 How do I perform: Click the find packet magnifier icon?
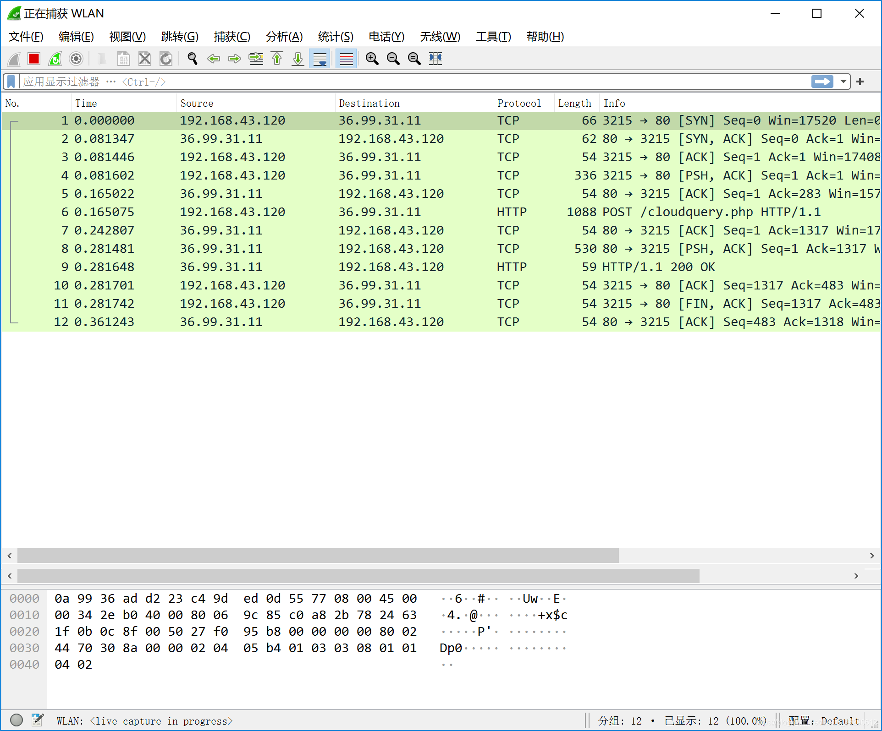[193, 59]
